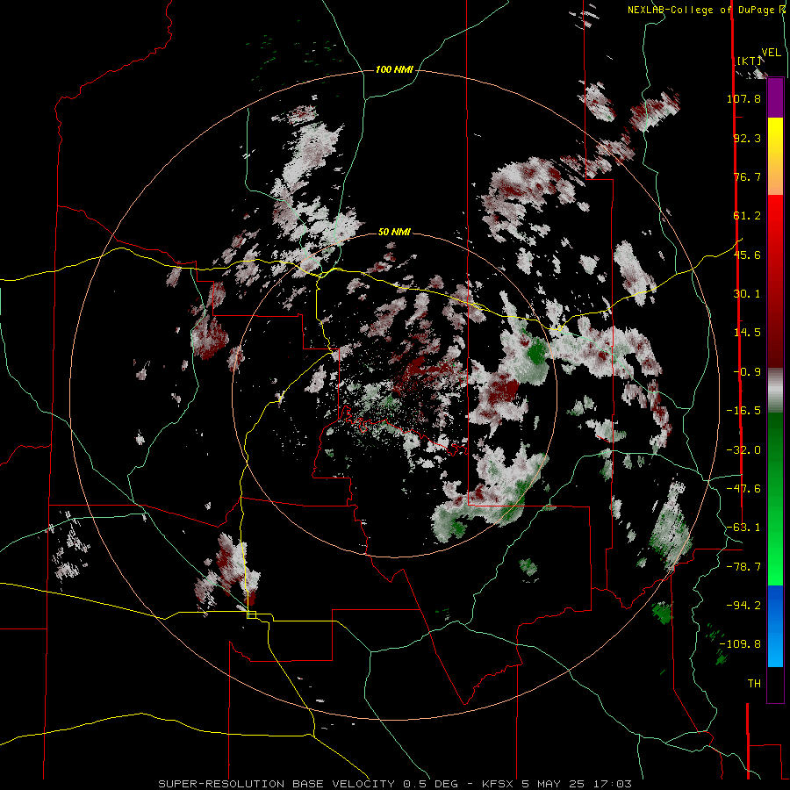Image resolution: width=790 pixels, height=790 pixels.
Task: Click the -32.0 velocity legend value
Action: 743,450
